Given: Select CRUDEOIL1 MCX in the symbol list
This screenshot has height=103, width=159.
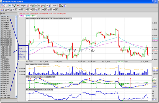Looking at the screenshot, I should pyautogui.click(x=5, y=96).
